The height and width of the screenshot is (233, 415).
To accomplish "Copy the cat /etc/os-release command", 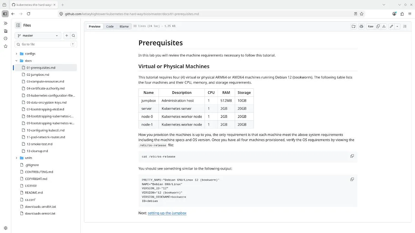I will click(352, 156).
